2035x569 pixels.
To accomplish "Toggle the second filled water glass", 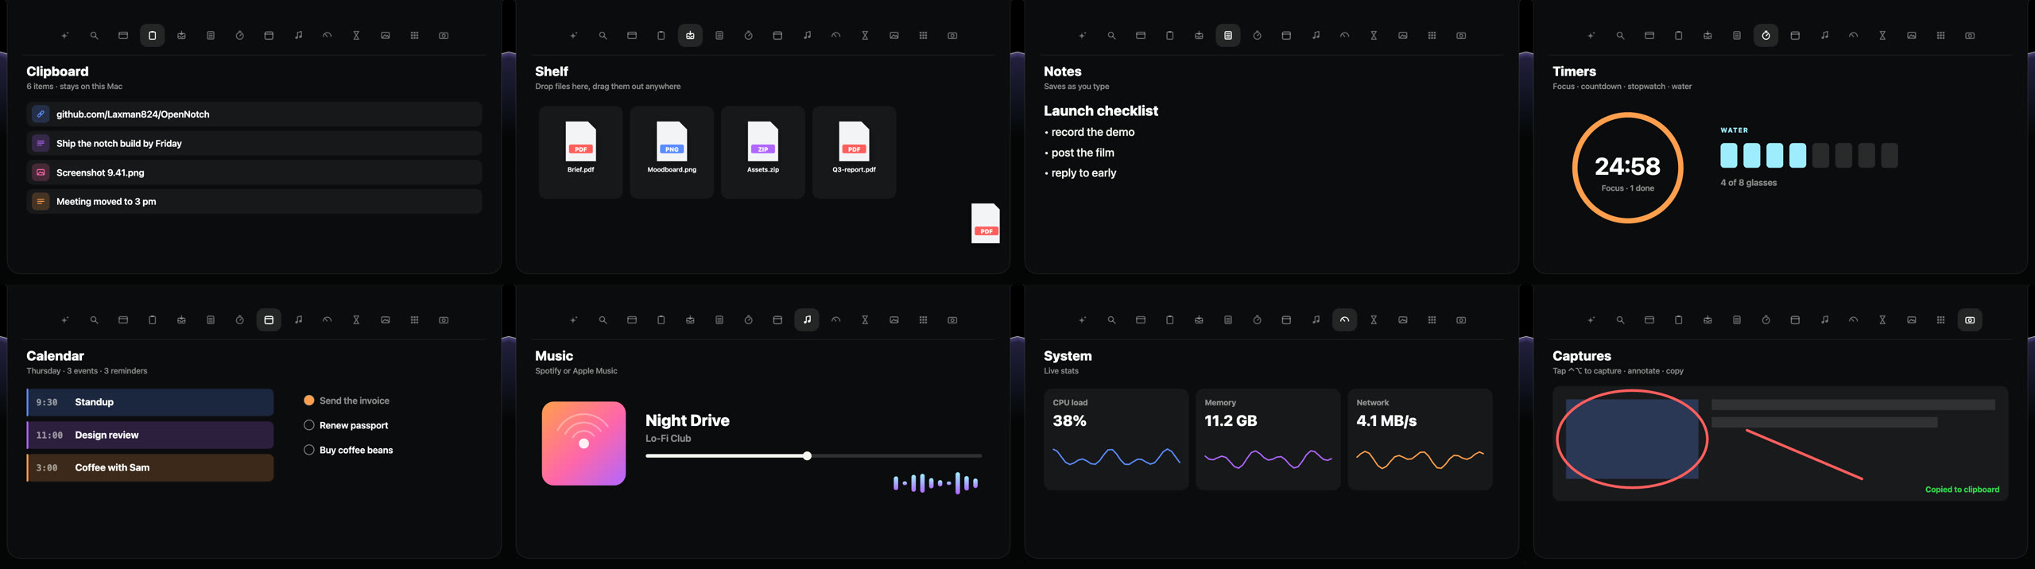I will pyautogui.click(x=1751, y=156).
